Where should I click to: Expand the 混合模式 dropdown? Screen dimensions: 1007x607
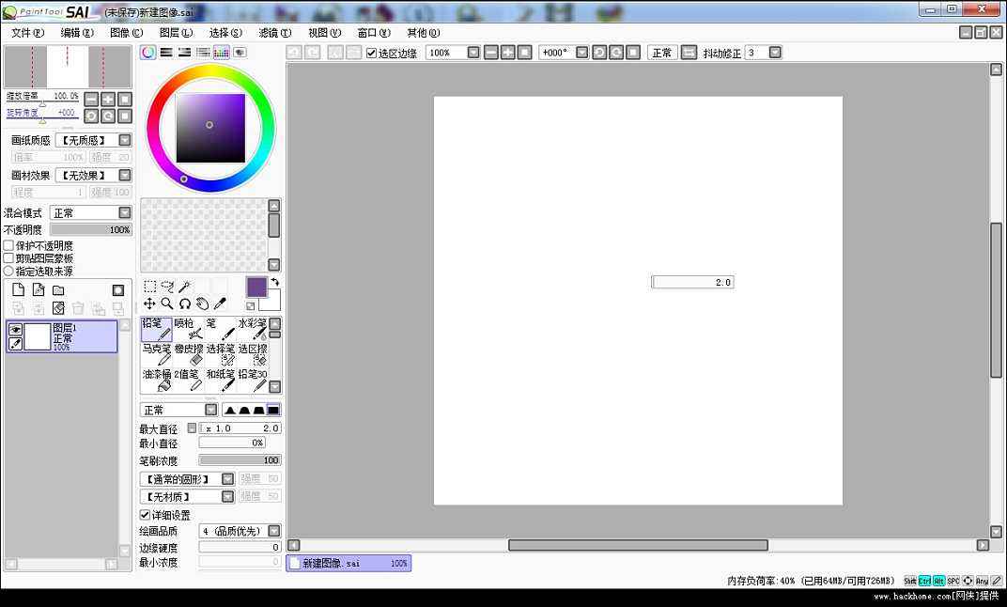click(x=124, y=213)
